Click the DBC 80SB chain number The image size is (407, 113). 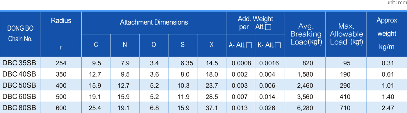[x=19, y=108]
